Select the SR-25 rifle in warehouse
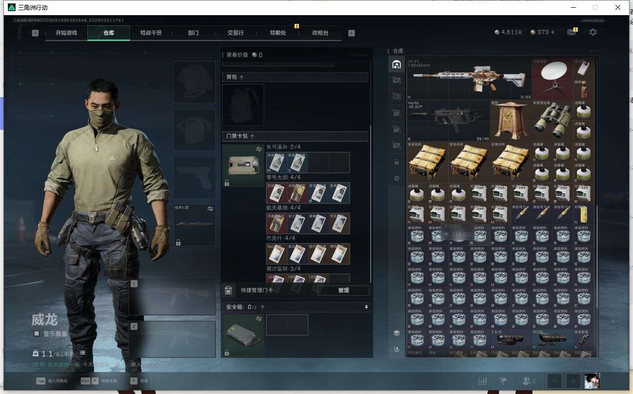Image resolution: width=633 pixels, height=394 pixels. 469,79
